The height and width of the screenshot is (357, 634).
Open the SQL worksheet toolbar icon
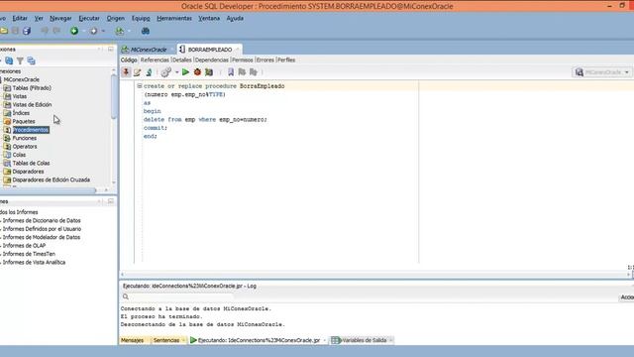(x=119, y=31)
